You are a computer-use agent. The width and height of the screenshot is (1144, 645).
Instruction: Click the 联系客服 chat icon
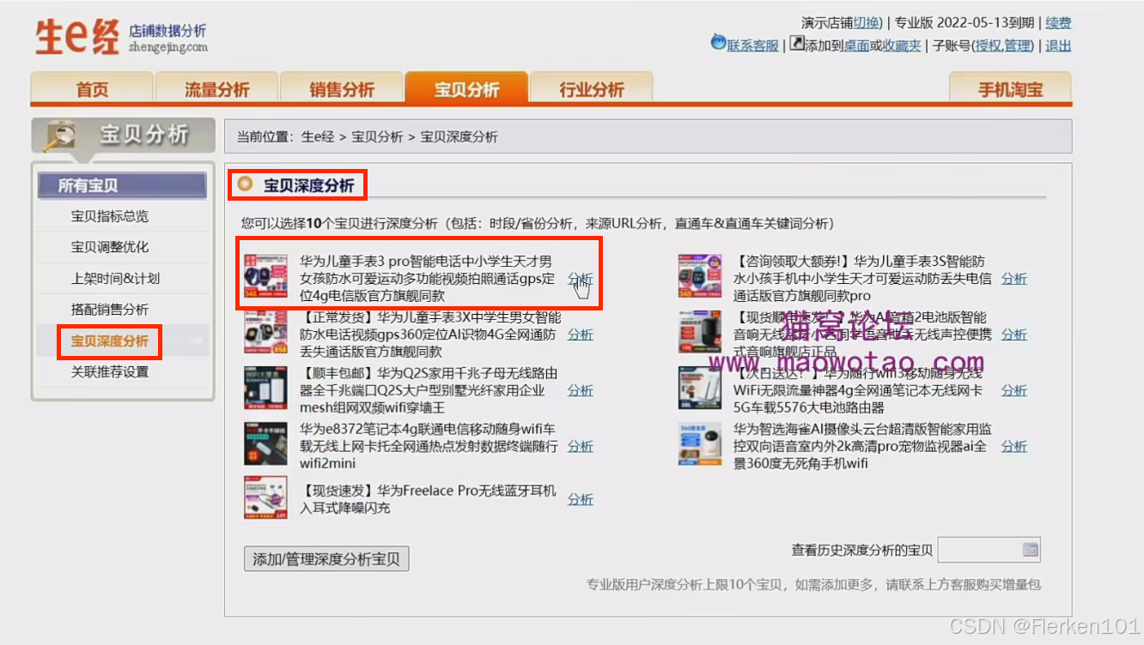(718, 43)
